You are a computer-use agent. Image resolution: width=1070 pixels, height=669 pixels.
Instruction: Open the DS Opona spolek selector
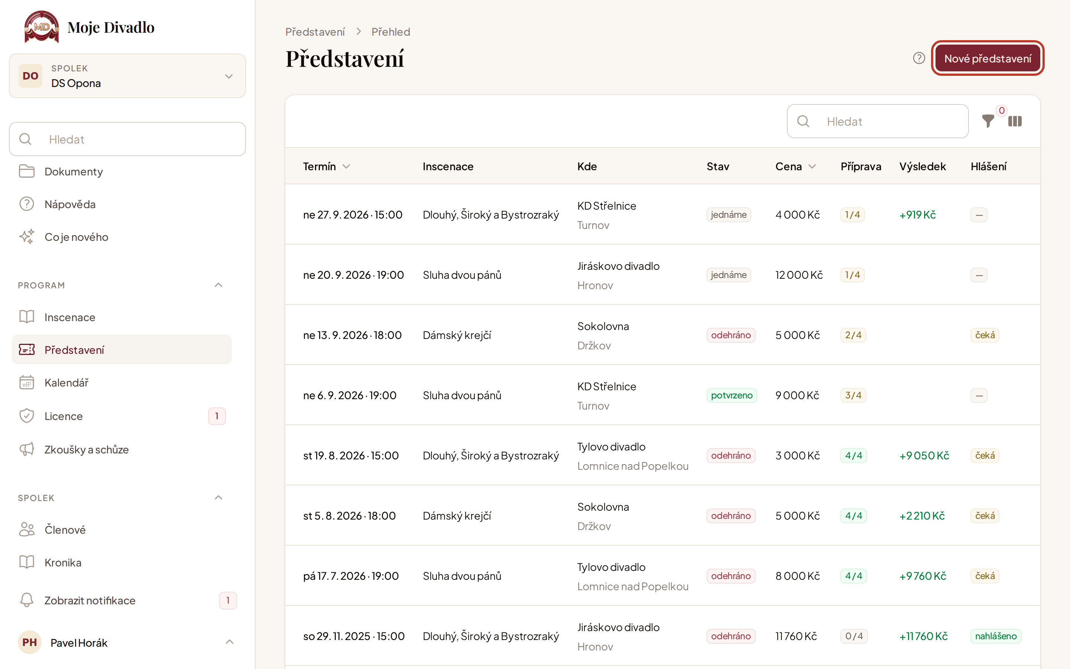tap(127, 76)
